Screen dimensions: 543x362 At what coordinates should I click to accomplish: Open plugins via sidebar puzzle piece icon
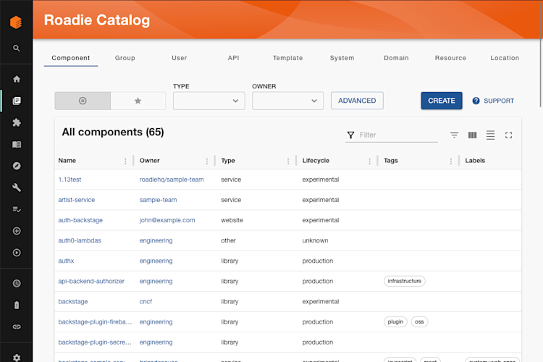[x=16, y=122]
